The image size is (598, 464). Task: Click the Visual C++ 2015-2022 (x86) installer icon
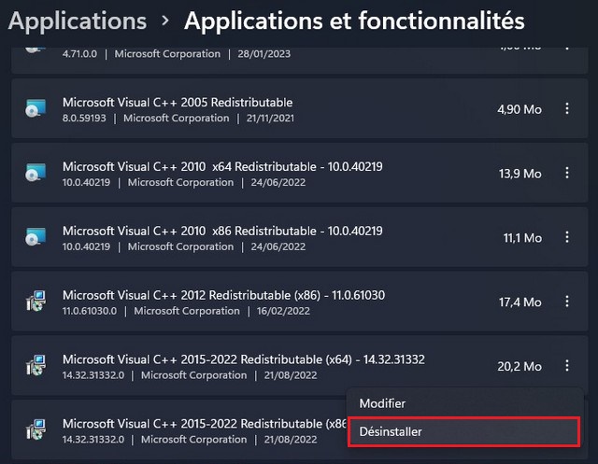(36, 429)
